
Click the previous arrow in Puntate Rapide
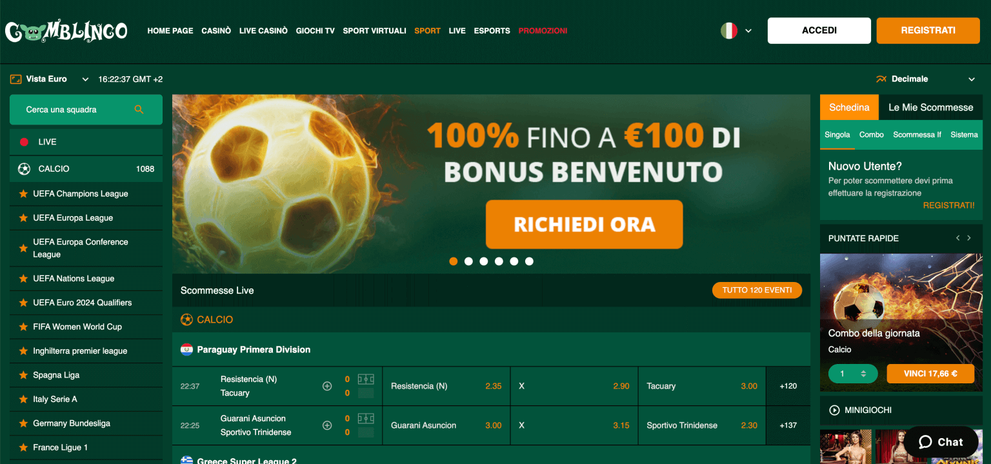958,238
